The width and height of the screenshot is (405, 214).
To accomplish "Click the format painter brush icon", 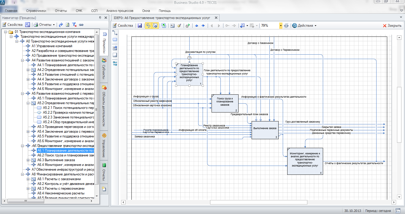I will 179,26.
